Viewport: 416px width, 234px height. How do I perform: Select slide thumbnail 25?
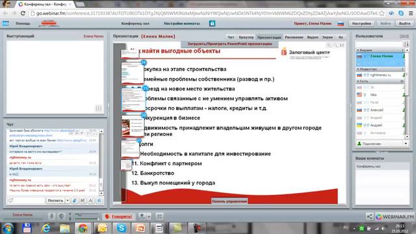coord(133,100)
